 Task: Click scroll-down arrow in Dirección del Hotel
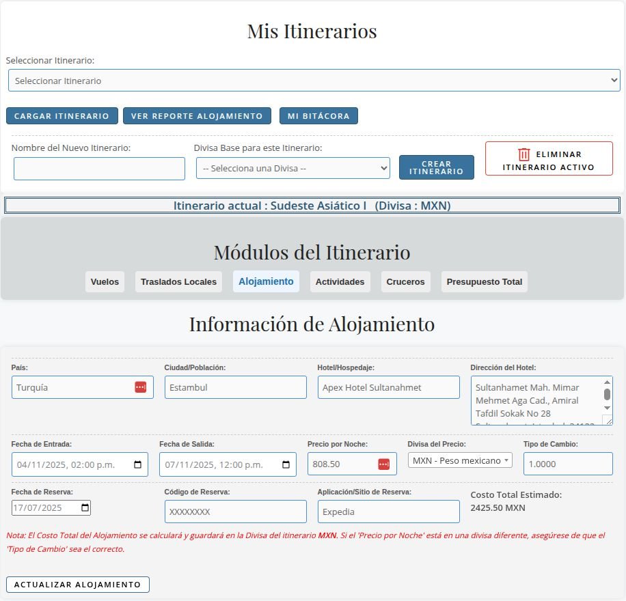(607, 408)
